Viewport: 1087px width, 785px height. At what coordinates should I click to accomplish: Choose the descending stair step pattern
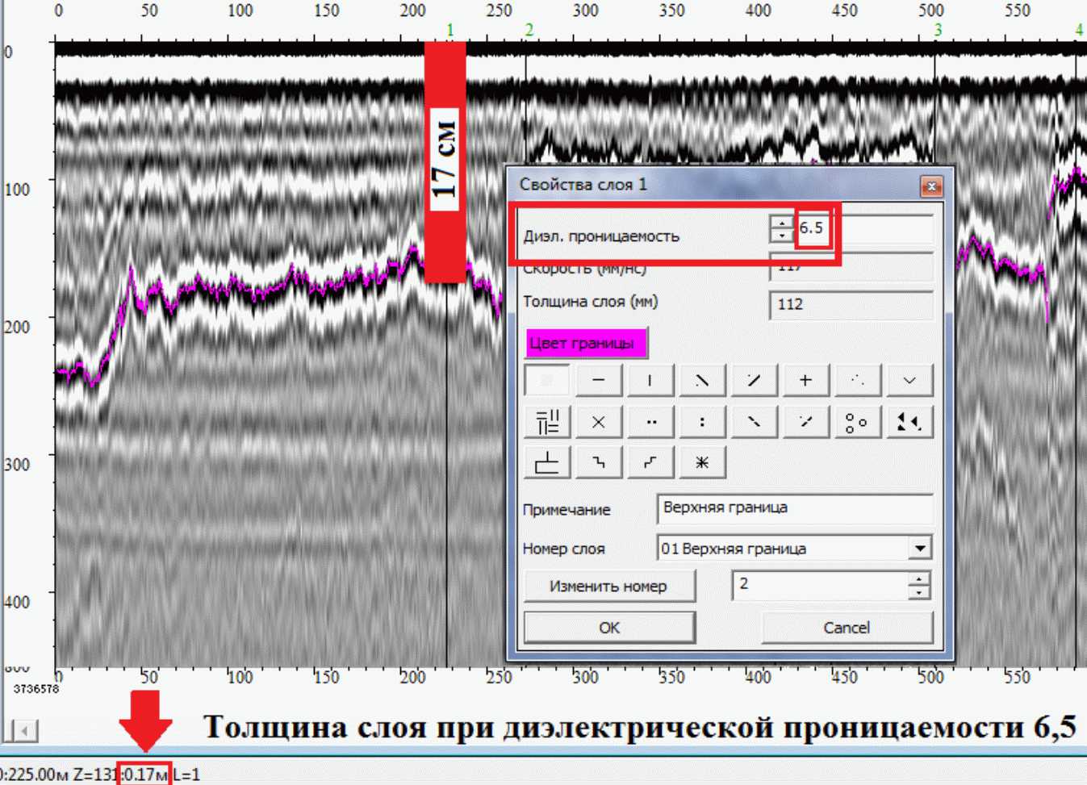[598, 462]
